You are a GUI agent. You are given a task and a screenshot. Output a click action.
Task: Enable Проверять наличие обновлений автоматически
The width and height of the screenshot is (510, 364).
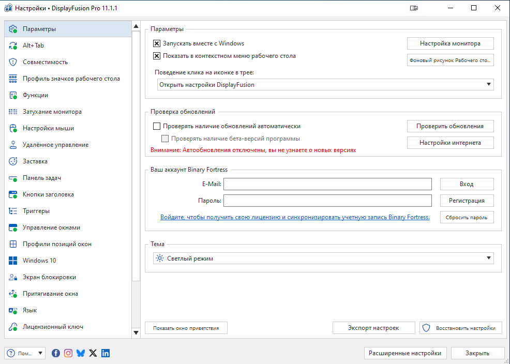[x=157, y=126]
